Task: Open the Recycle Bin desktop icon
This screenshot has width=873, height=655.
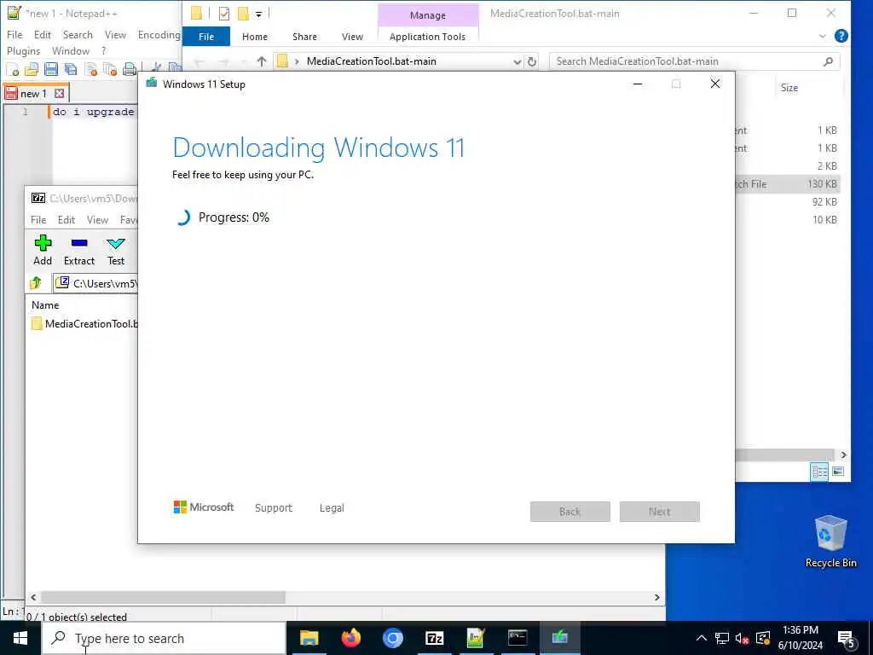Action: [x=830, y=542]
